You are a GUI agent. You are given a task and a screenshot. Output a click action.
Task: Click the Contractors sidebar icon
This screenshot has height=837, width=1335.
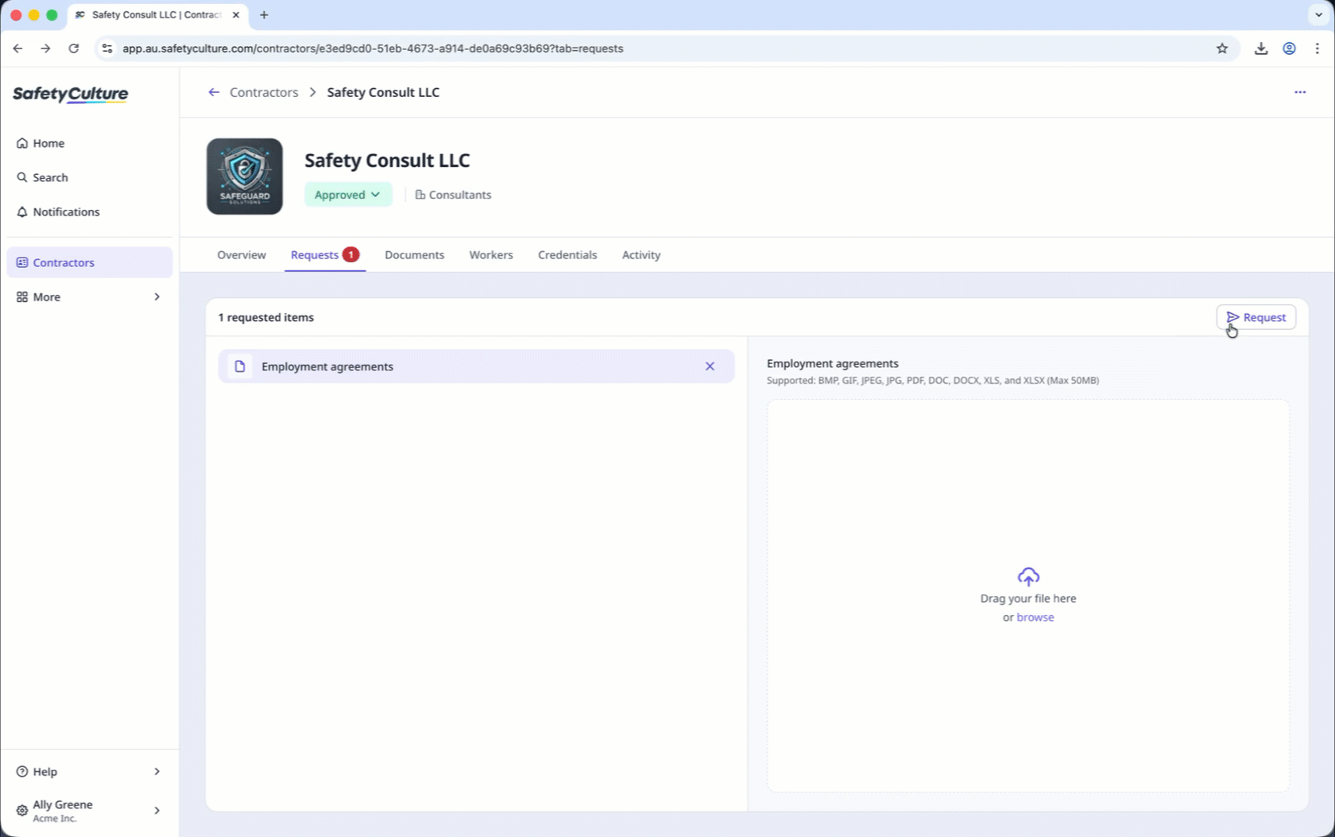pos(22,262)
